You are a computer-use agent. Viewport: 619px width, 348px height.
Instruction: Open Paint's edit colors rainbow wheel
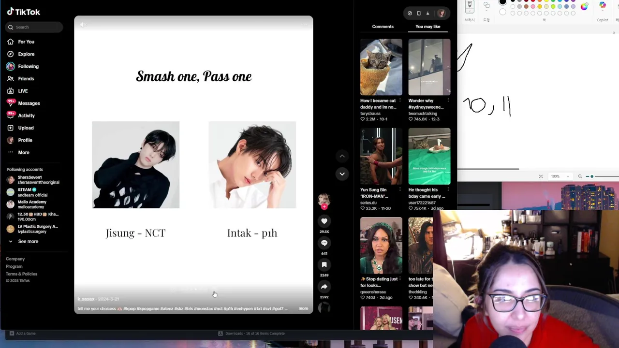[584, 6]
